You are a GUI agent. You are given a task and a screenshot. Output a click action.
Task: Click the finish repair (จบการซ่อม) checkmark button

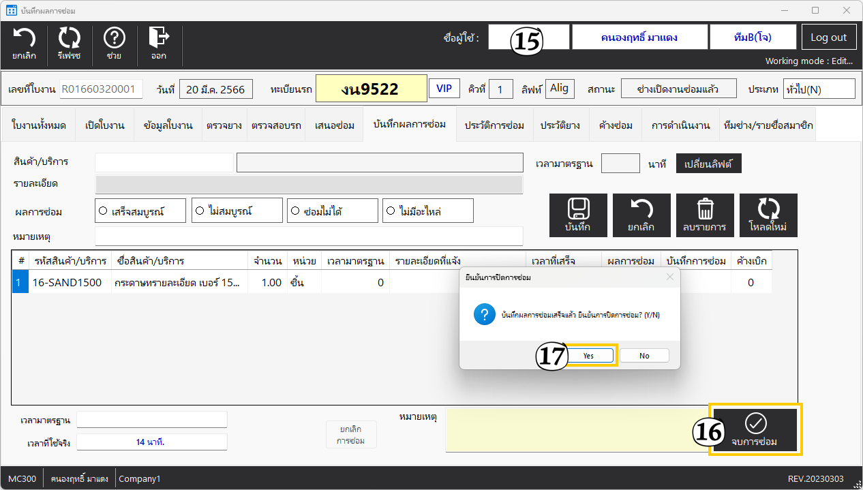[x=755, y=429]
